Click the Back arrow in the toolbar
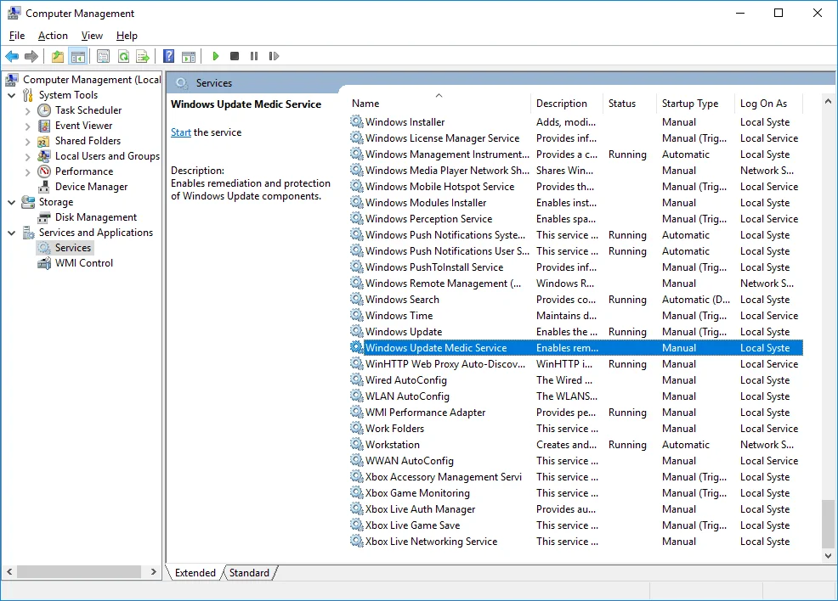 pos(12,56)
